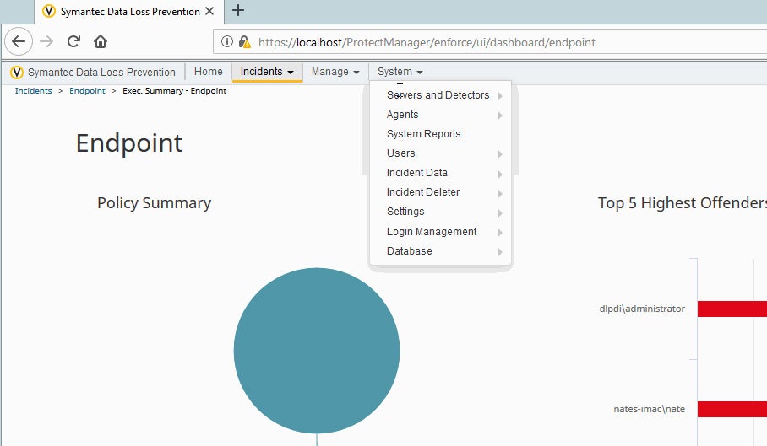Click the Incidents breadcrumb link

pyautogui.click(x=33, y=91)
